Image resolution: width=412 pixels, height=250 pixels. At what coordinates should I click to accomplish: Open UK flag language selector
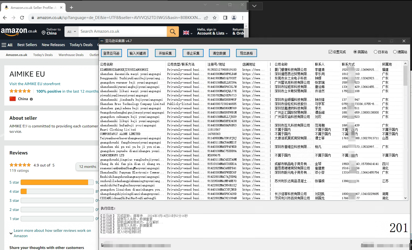188,33
